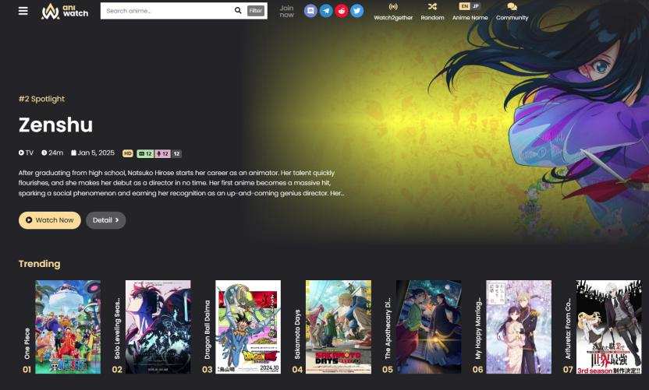
Task: Open the One Piece trending poster
Action: click(68, 327)
